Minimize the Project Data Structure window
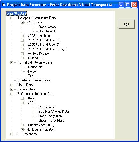 click(121, 4)
